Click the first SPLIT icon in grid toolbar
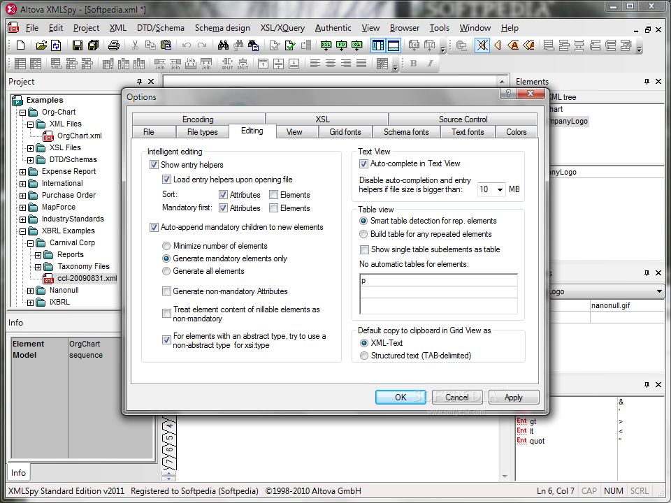671x503 pixels. [x=227, y=64]
